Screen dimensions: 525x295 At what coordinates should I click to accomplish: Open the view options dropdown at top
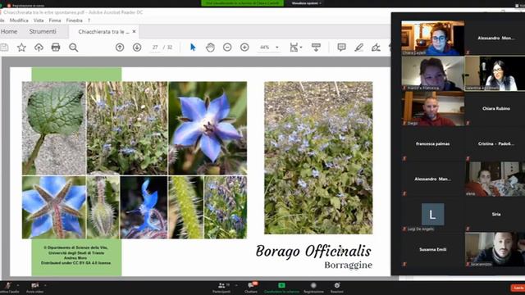(x=306, y=3)
